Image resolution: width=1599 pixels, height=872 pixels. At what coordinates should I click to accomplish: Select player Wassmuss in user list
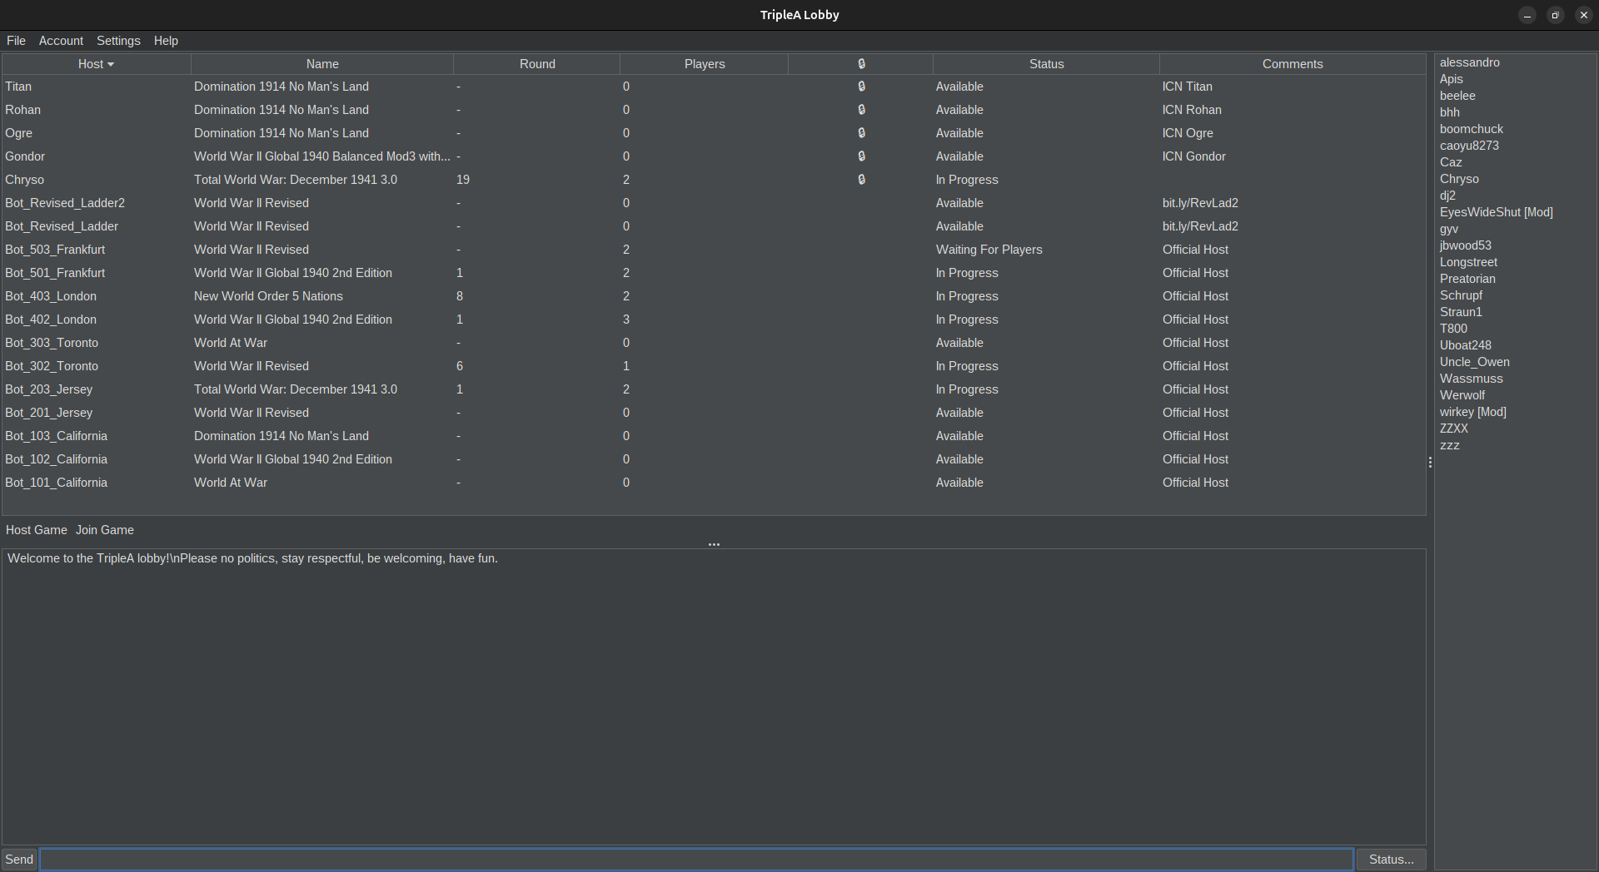click(1471, 379)
